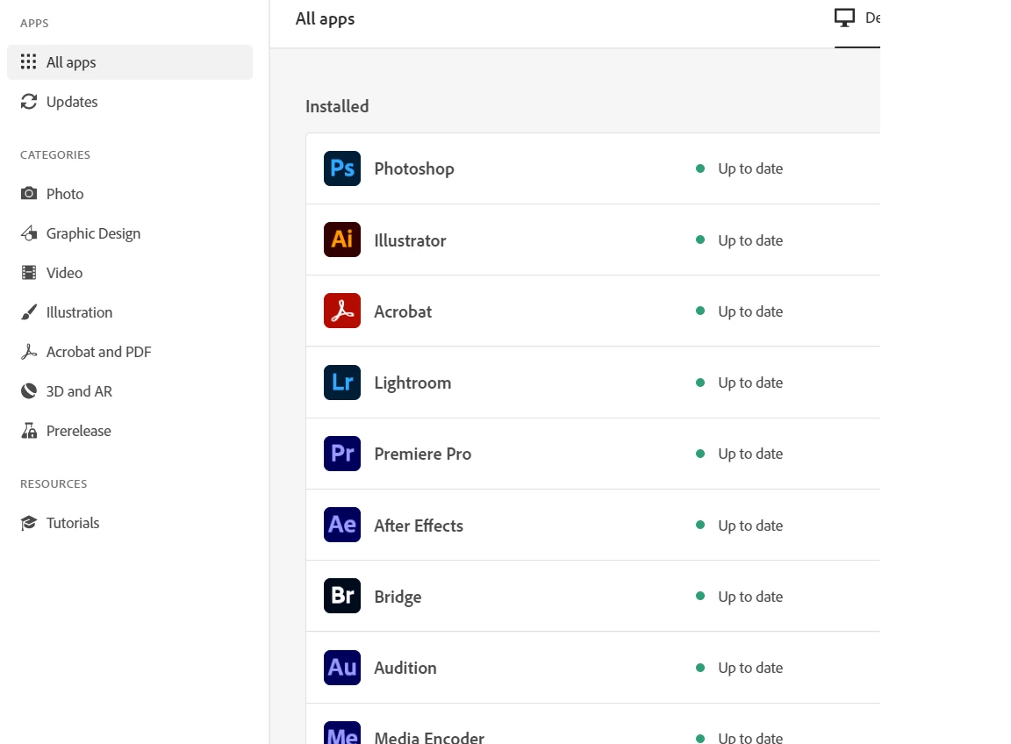Viewport: 1011px width, 744px height.
Task: Click the Installed section heading
Action: tap(337, 106)
